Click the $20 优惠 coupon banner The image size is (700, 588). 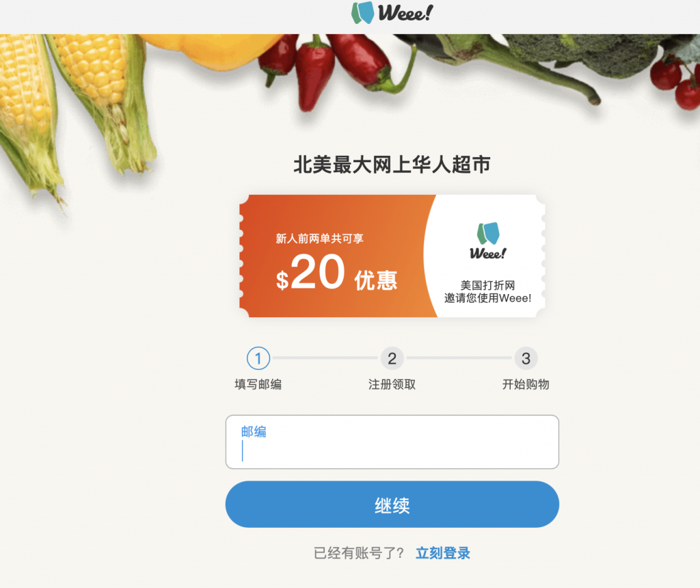392,256
